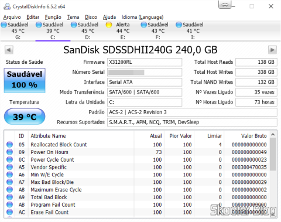Open the Idioma (Language) menu
Image resolution: width=281 pixels, height=222 pixels.
pos(142,17)
